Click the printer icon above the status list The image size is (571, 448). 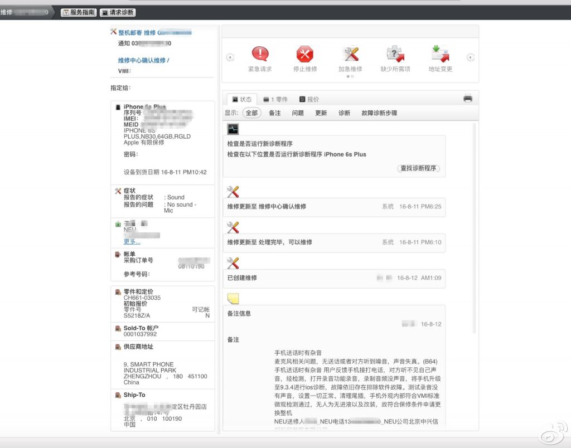tap(468, 98)
